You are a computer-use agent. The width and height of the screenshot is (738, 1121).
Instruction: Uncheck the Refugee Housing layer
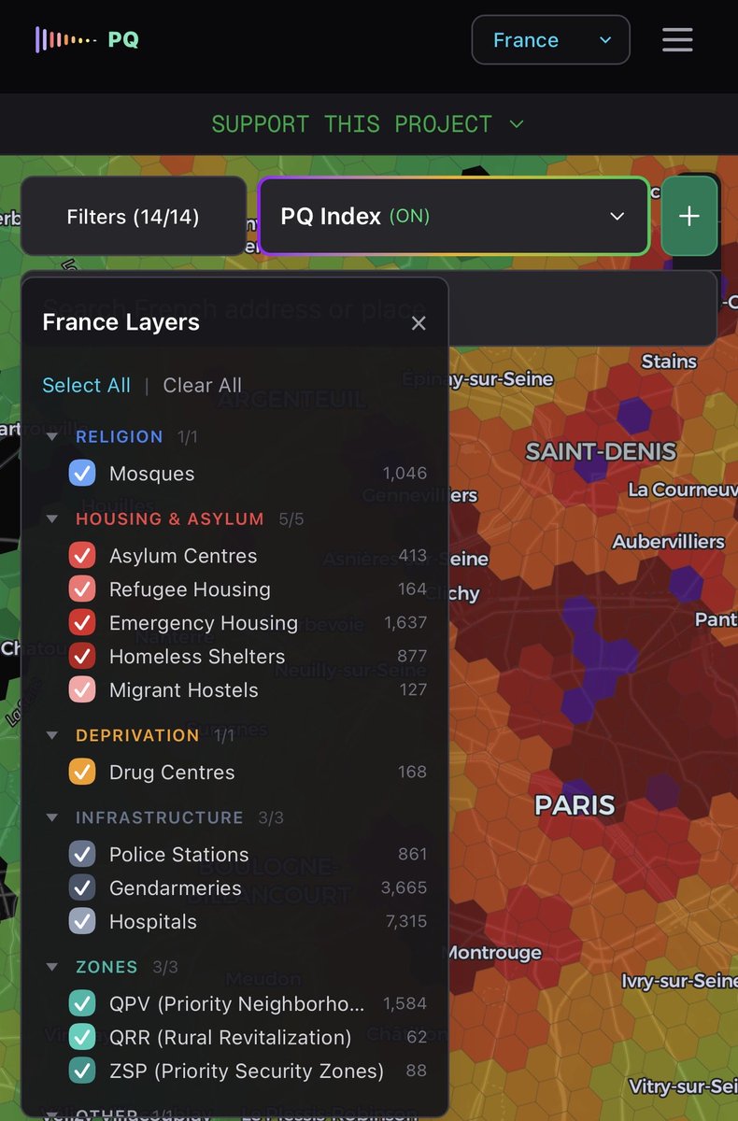82,589
